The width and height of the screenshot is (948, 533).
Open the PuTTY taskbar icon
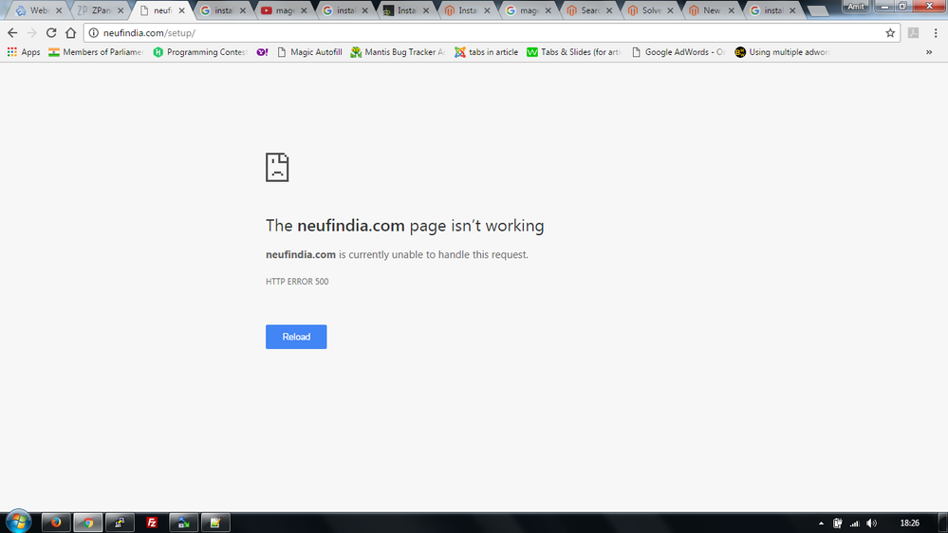coord(120,523)
